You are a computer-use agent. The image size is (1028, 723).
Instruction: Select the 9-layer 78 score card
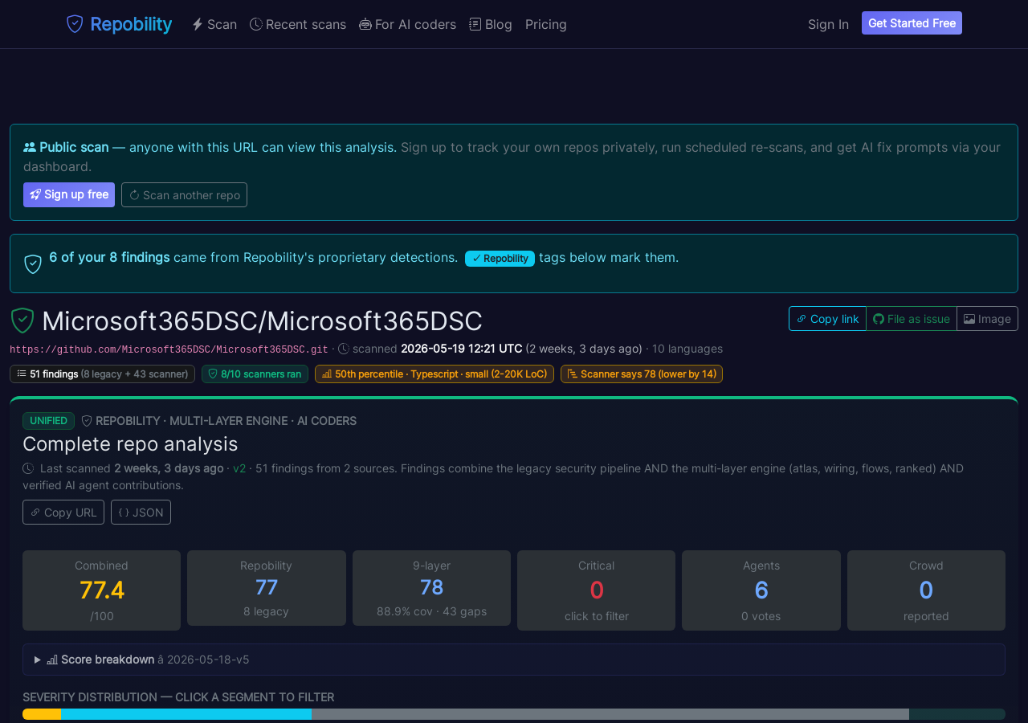click(x=431, y=588)
